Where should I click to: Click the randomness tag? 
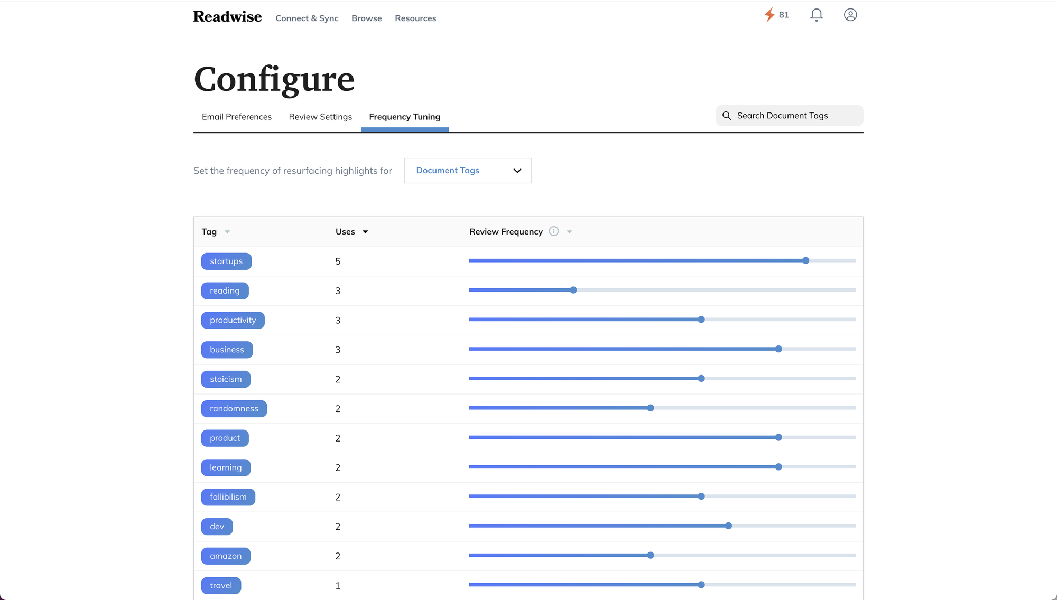(x=234, y=409)
